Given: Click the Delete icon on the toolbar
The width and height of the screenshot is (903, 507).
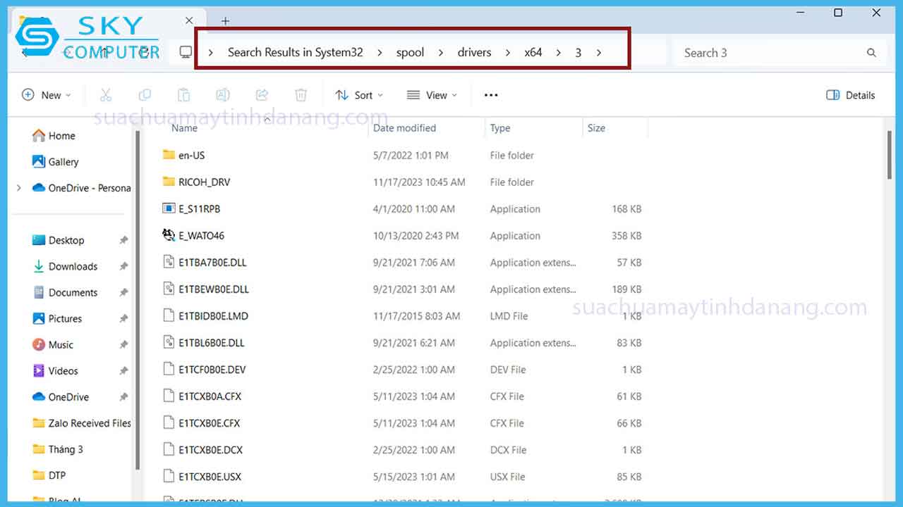Looking at the screenshot, I should pyautogui.click(x=301, y=94).
